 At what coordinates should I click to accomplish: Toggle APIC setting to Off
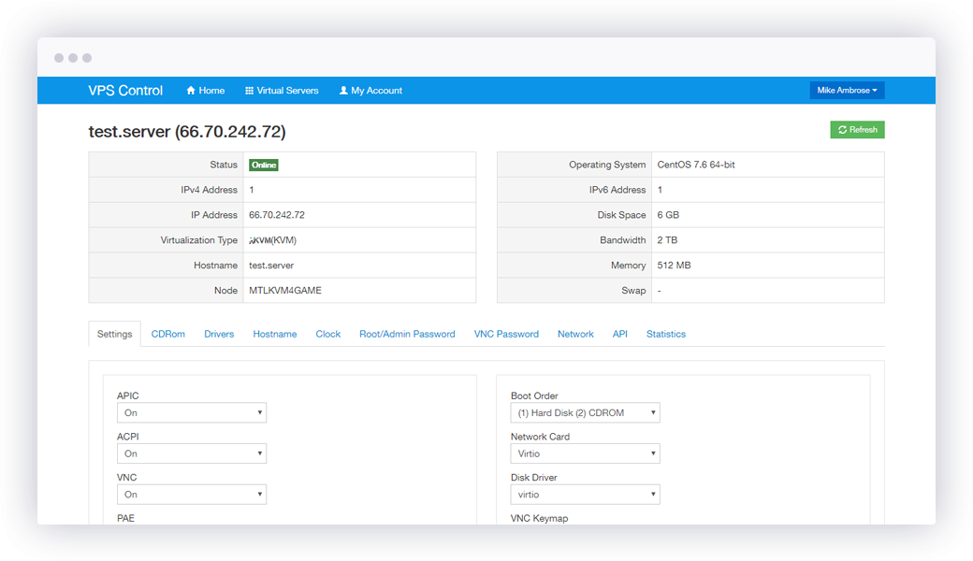[192, 412]
